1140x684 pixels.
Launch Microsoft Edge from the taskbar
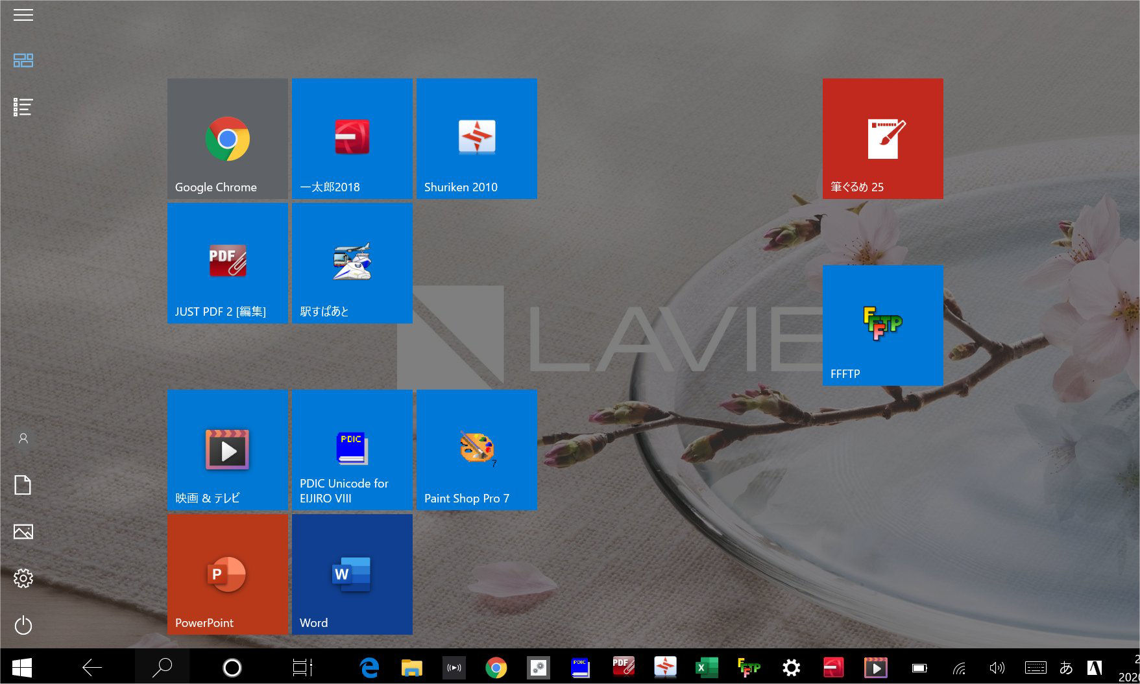(369, 667)
